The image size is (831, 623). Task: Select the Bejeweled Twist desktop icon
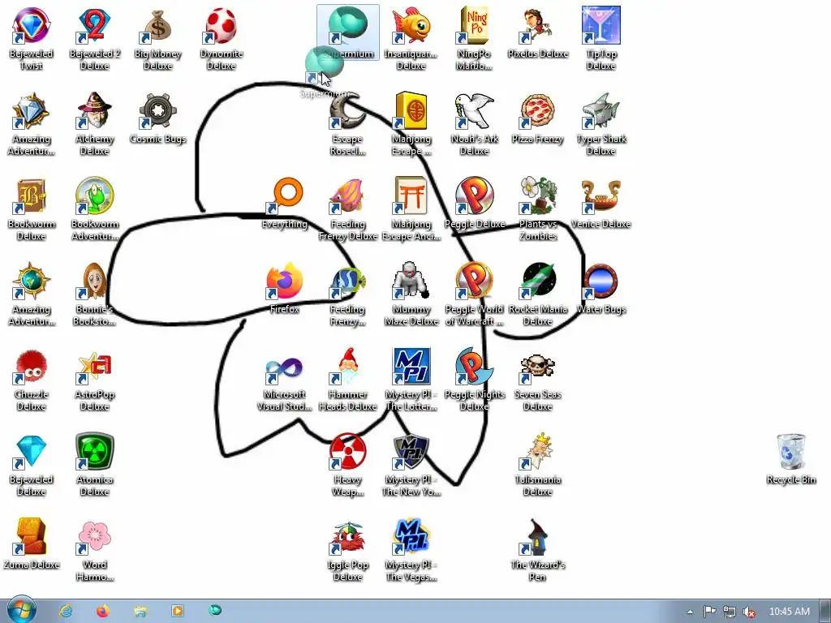[32, 38]
